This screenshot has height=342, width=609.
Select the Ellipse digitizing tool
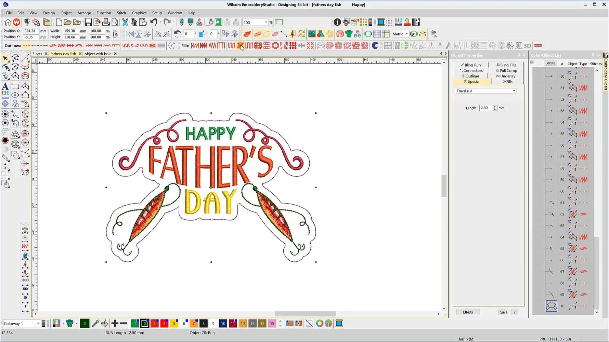click(15, 95)
